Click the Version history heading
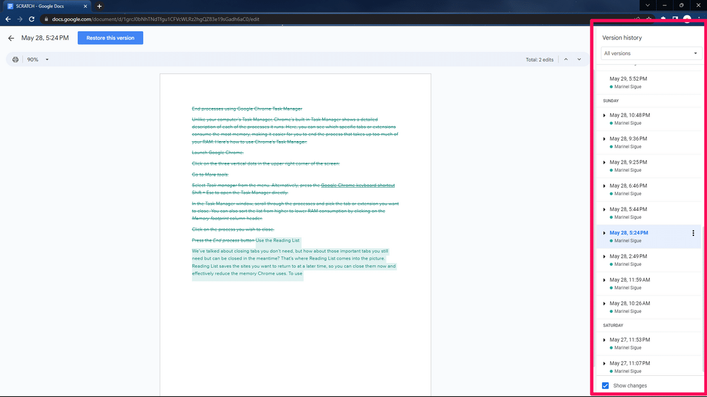The height and width of the screenshot is (397, 707). (x=622, y=38)
